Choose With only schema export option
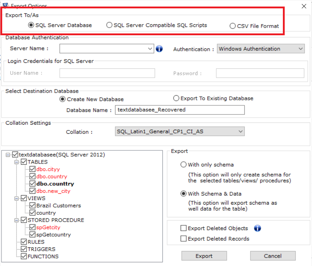This screenshot has height=266, width=312. point(183,165)
